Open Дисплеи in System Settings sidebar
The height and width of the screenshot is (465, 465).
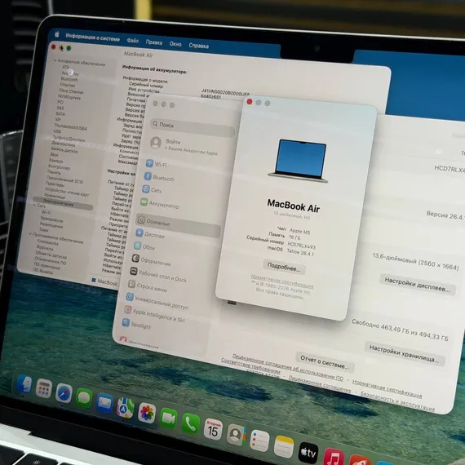click(150, 234)
